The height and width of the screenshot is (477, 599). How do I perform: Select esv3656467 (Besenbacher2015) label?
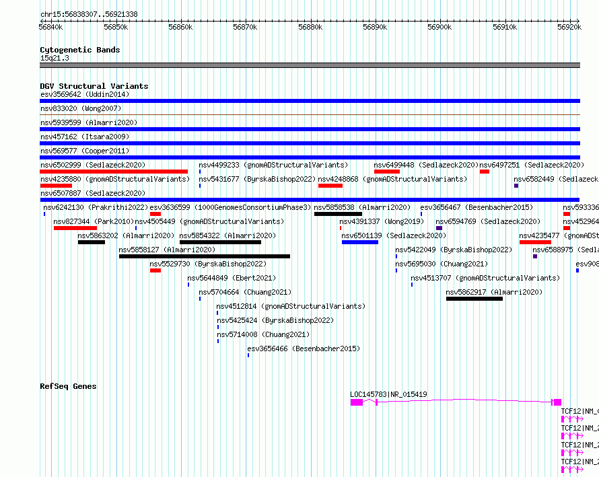[x=477, y=207]
